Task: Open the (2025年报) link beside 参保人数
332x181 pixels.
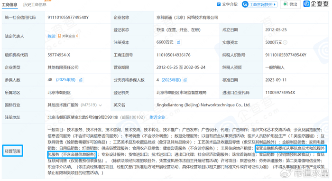Action: tap(65, 80)
